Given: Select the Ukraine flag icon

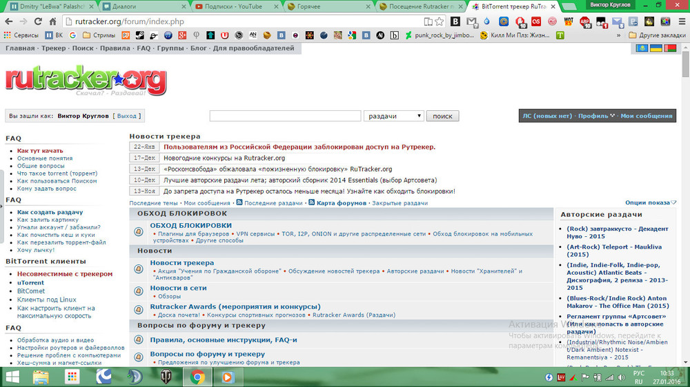Looking at the screenshot, I should point(656,48).
